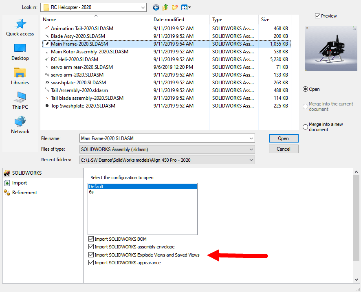Image resolution: width=361 pixels, height=292 pixels.
Task: Go back using the blue back arrow icon
Action: [156, 8]
